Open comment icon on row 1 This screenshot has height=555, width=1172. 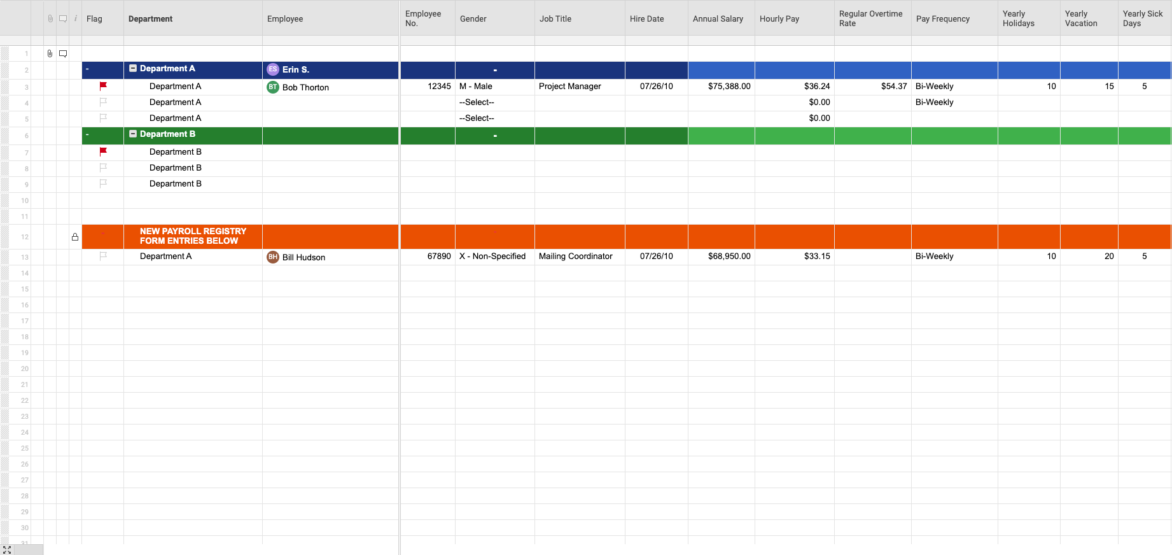coord(63,53)
